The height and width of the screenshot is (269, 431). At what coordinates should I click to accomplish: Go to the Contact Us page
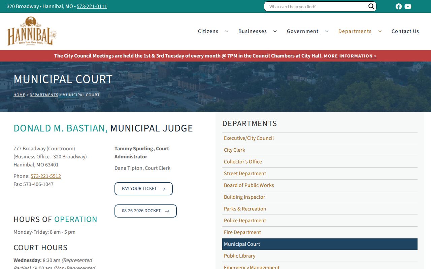[405, 31]
